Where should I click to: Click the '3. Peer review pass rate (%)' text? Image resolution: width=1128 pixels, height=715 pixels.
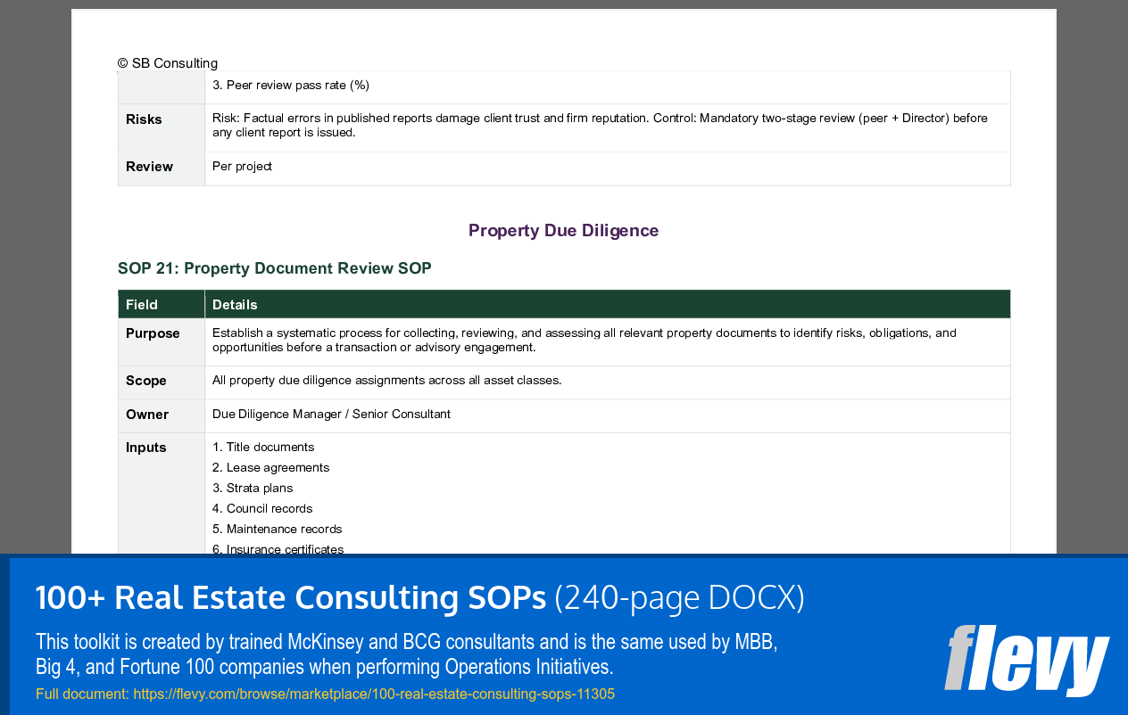[294, 85]
